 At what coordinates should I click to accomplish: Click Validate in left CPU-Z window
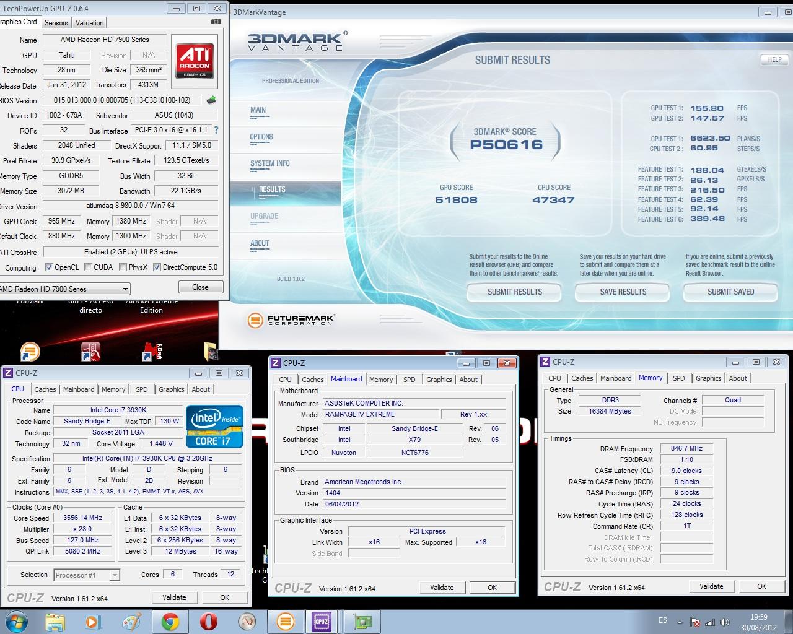pyautogui.click(x=174, y=597)
